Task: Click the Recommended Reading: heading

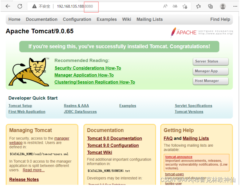Action: pos(82,61)
